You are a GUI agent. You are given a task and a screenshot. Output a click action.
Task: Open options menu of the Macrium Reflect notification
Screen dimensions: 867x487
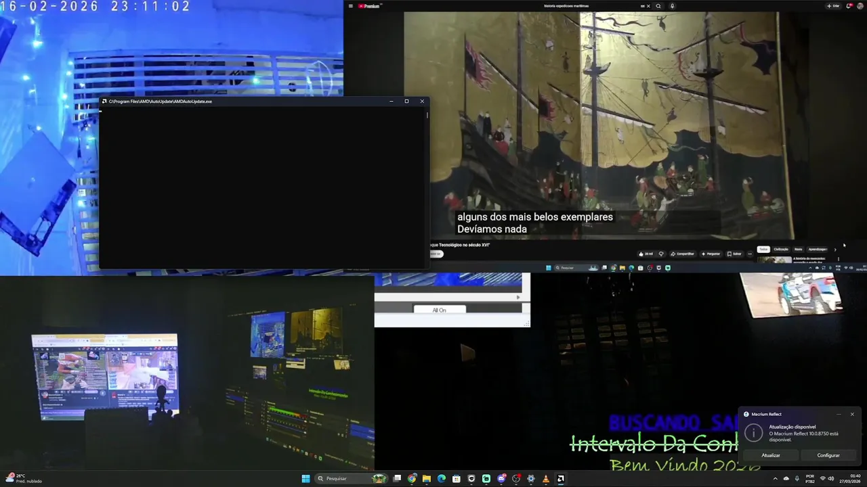tap(839, 414)
